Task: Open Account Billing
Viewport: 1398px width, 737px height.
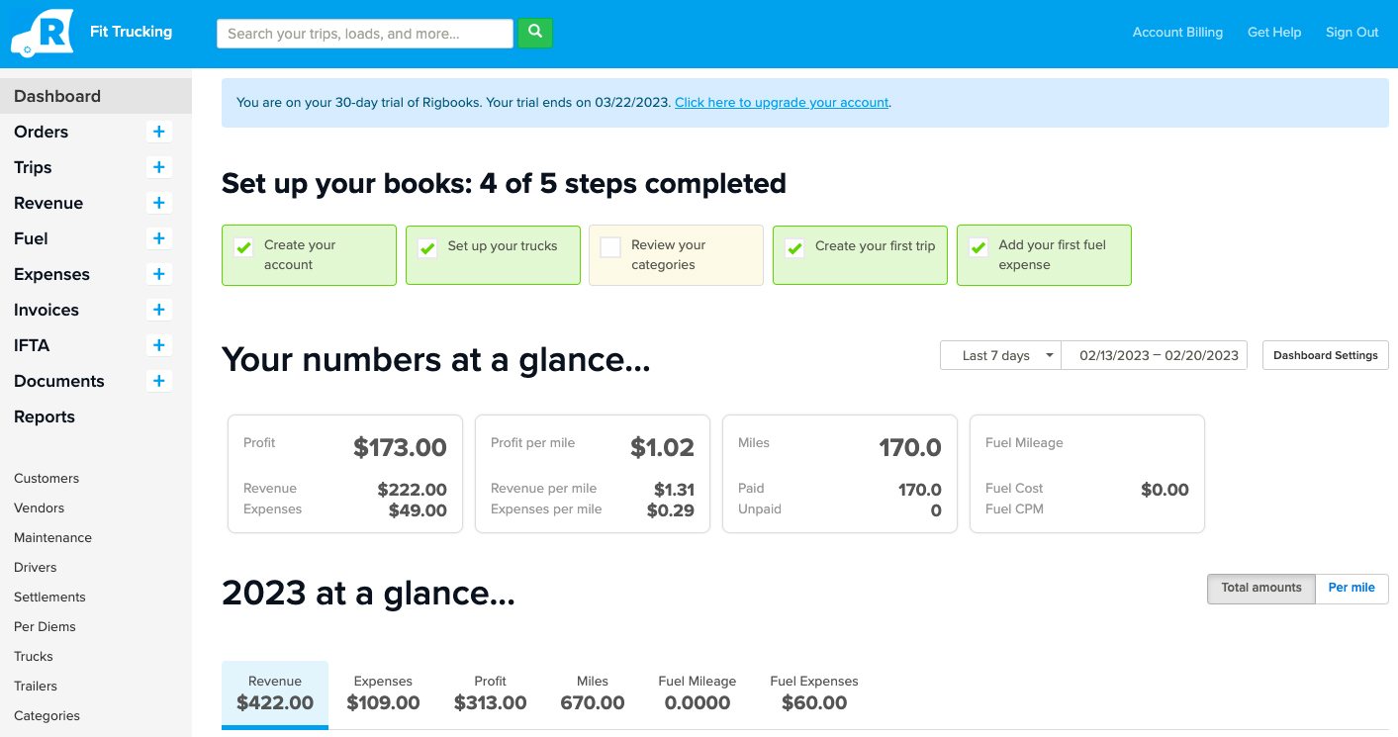Action: [1177, 32]
